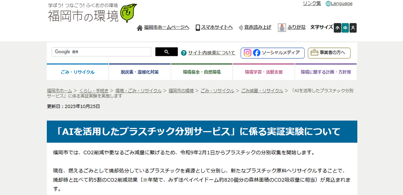Screen dimensions: 403x195
Task: Click the furigana icon beside ふりがな
Action: point(282,27)
